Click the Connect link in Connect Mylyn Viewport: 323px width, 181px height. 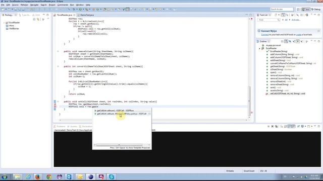[x=264, y=35]
